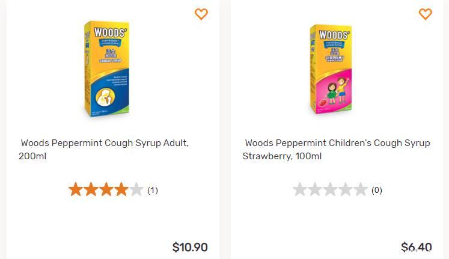The height and width of the screenshot is (259, 449).
Task: Open the Adult Cough Syrup product image
Action: pos(106,69)
